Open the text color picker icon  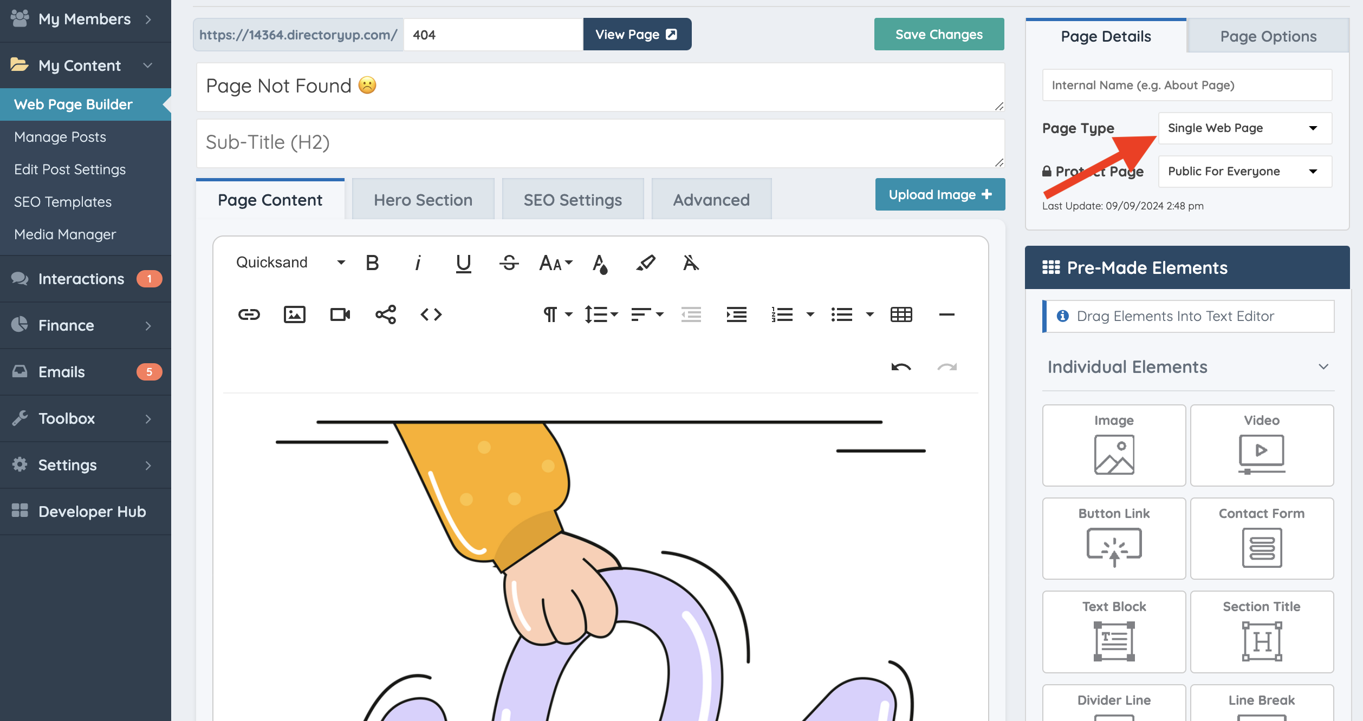600,263
